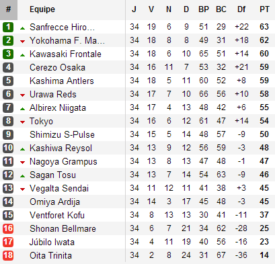
Task: Sort by the BP goals-for column header
Action: click(204, 9)
